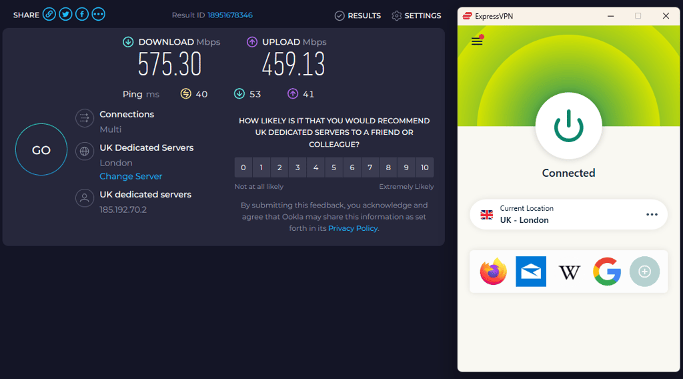Copy the share link icon
683x379 pixels.
(x=49, y=15)
